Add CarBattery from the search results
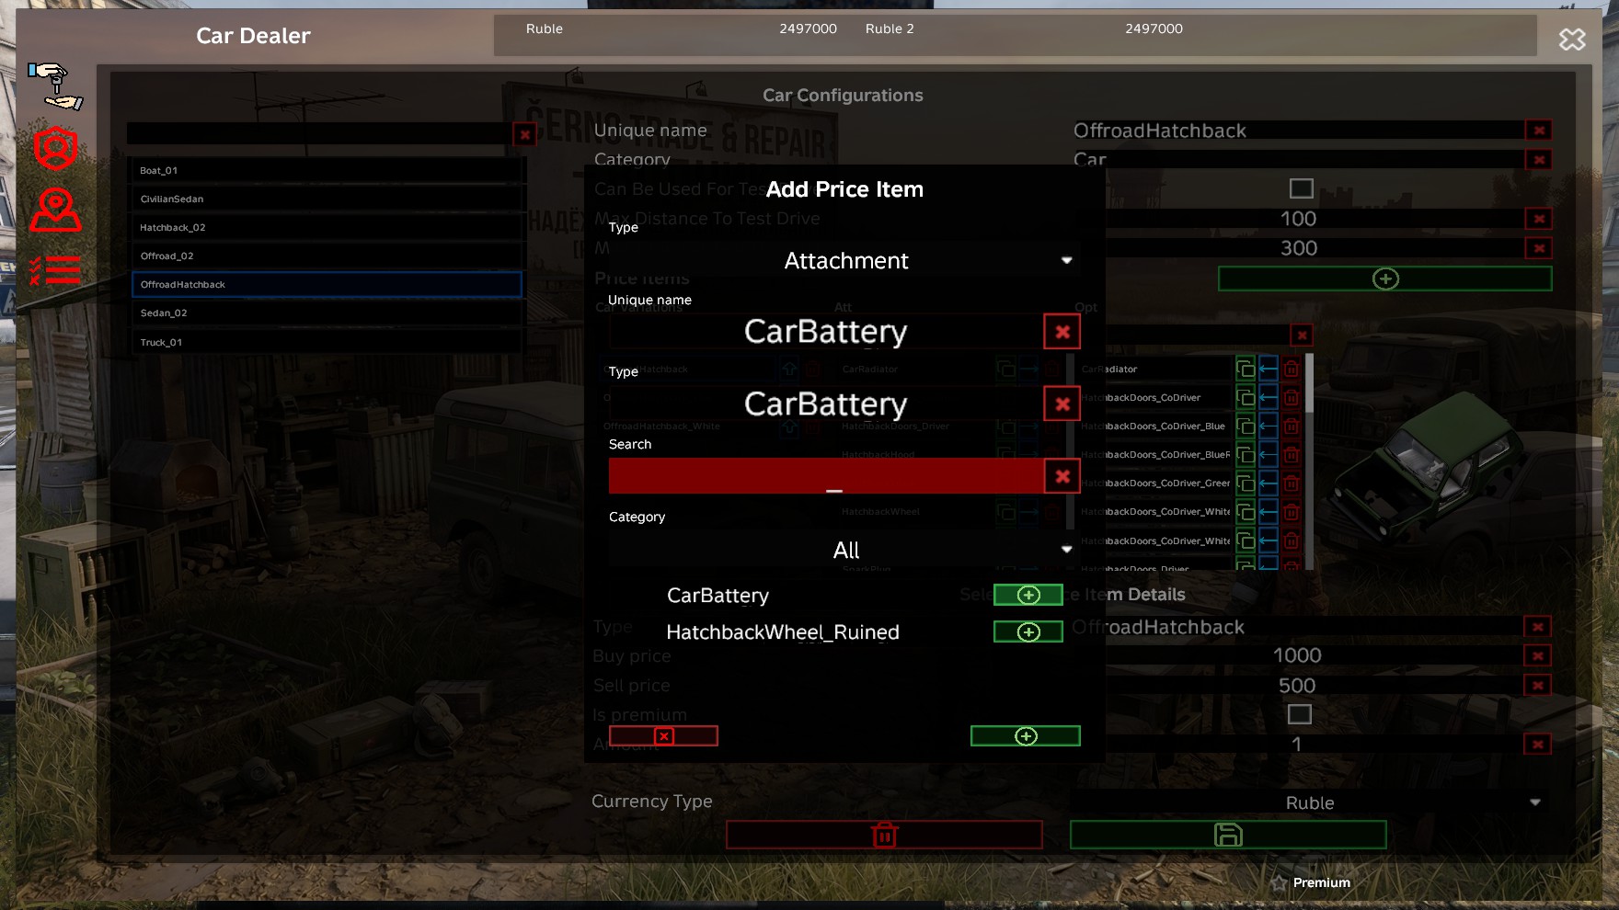 tap(1028, 596)
